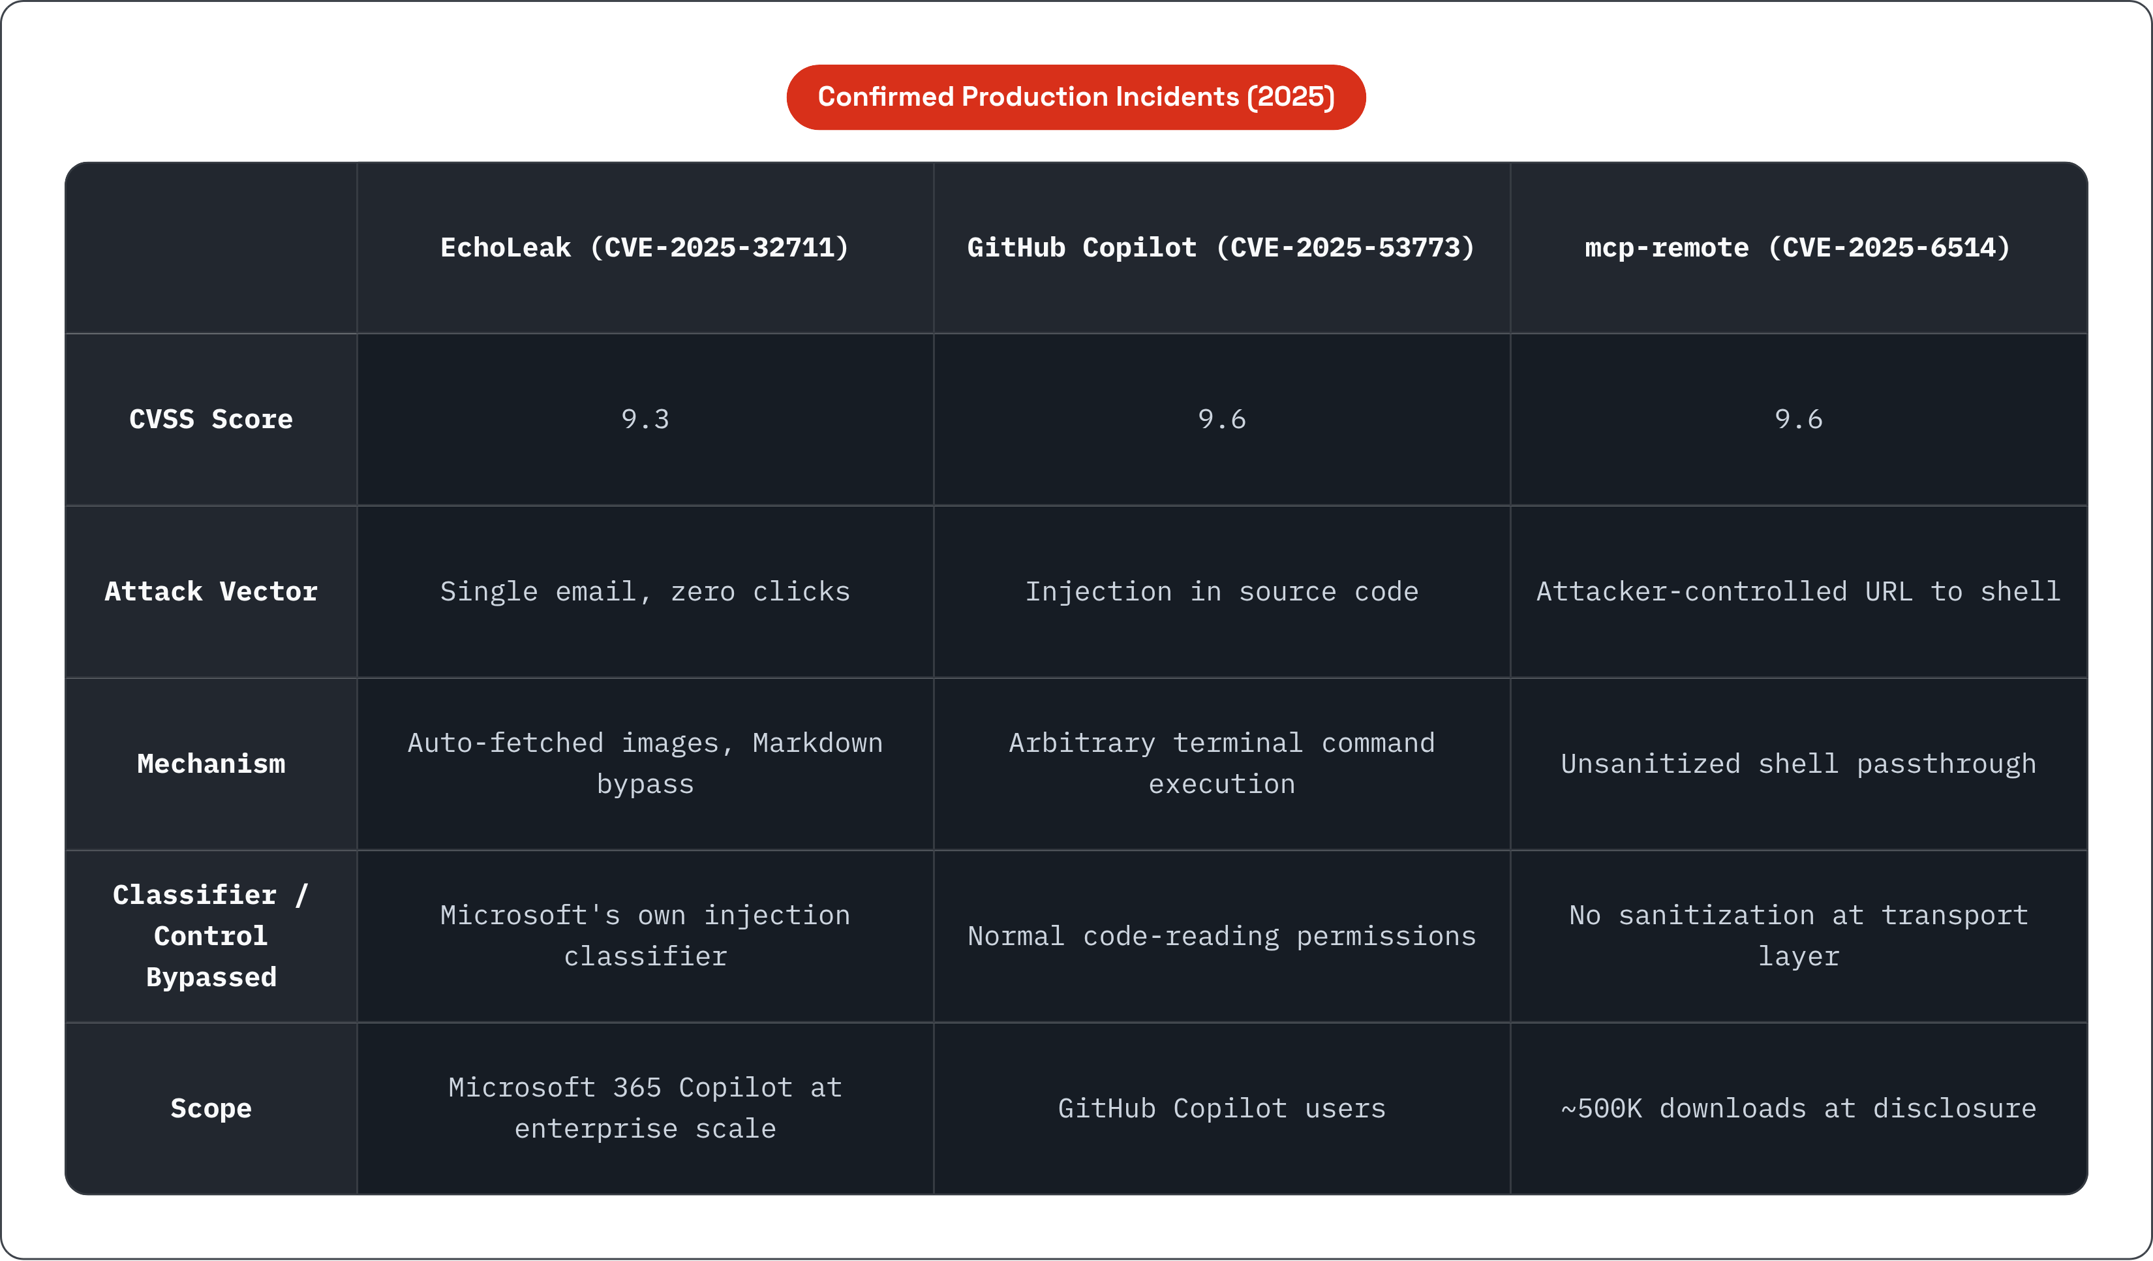Click 'Normal code-reading permissions' cell
The height and width of the screenshot is (1261, 2153).
pos(1222,936)
